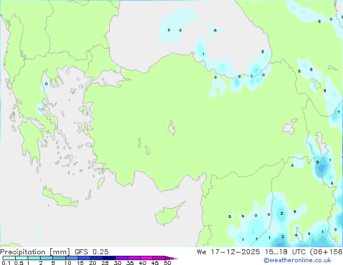The height and width of the screenshot is (265, 343).
Task: Click the 5–10 mm legend color swatch
Action: pos(59,258)
